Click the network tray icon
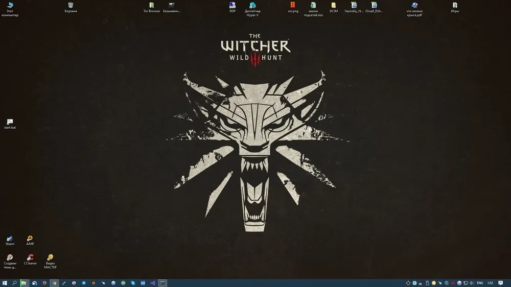 (x=466, y=283)
